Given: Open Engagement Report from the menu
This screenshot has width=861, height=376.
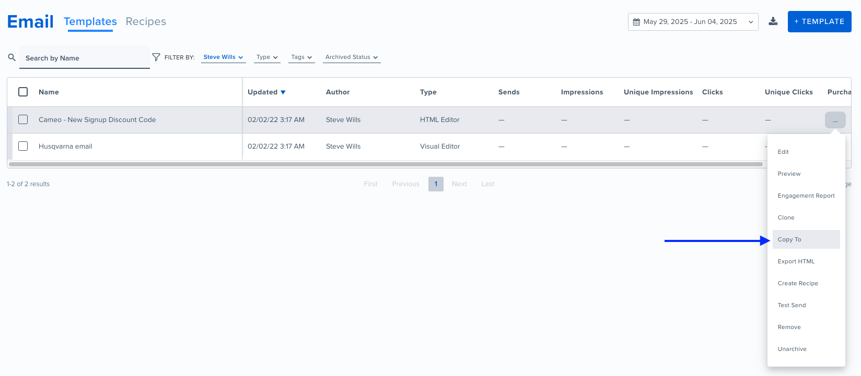Looking at the screenshot, I should [806, 196].
